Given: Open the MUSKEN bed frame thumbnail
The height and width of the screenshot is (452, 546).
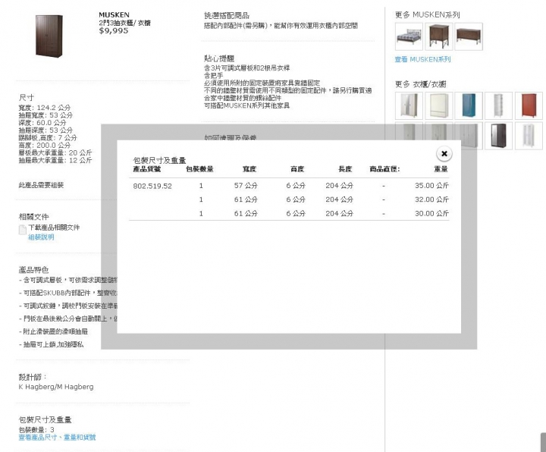Looking at the screenshot, I should (x=409, y=36).
